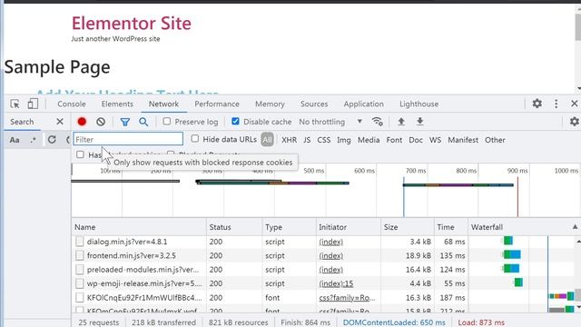
Task: Select the All filter type
Action: tap(267, 140)
